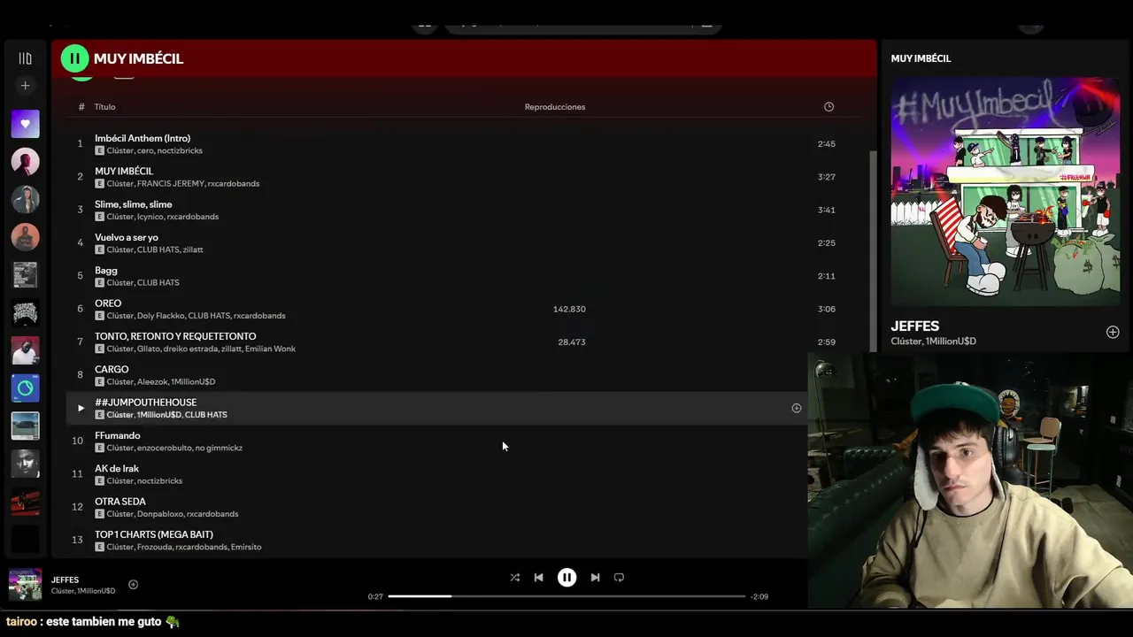Seek within the song progress bar

click(x=566, y=596)
